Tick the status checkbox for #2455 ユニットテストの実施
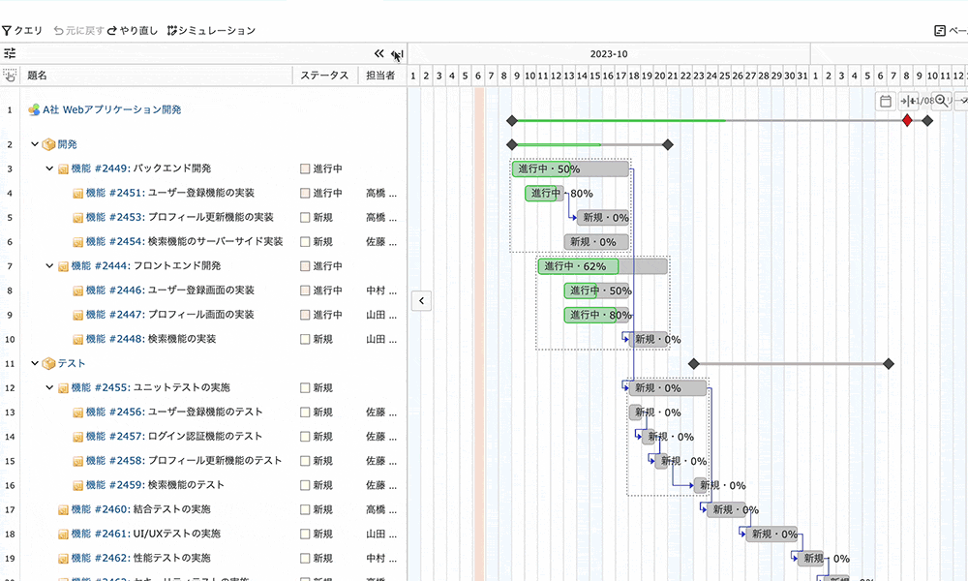Viewport: 968px width, 581px height. point(305,387)
